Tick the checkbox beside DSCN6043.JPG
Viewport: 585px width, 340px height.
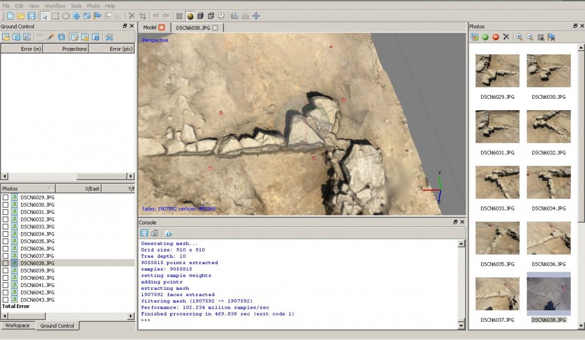(x=4, y=299)
